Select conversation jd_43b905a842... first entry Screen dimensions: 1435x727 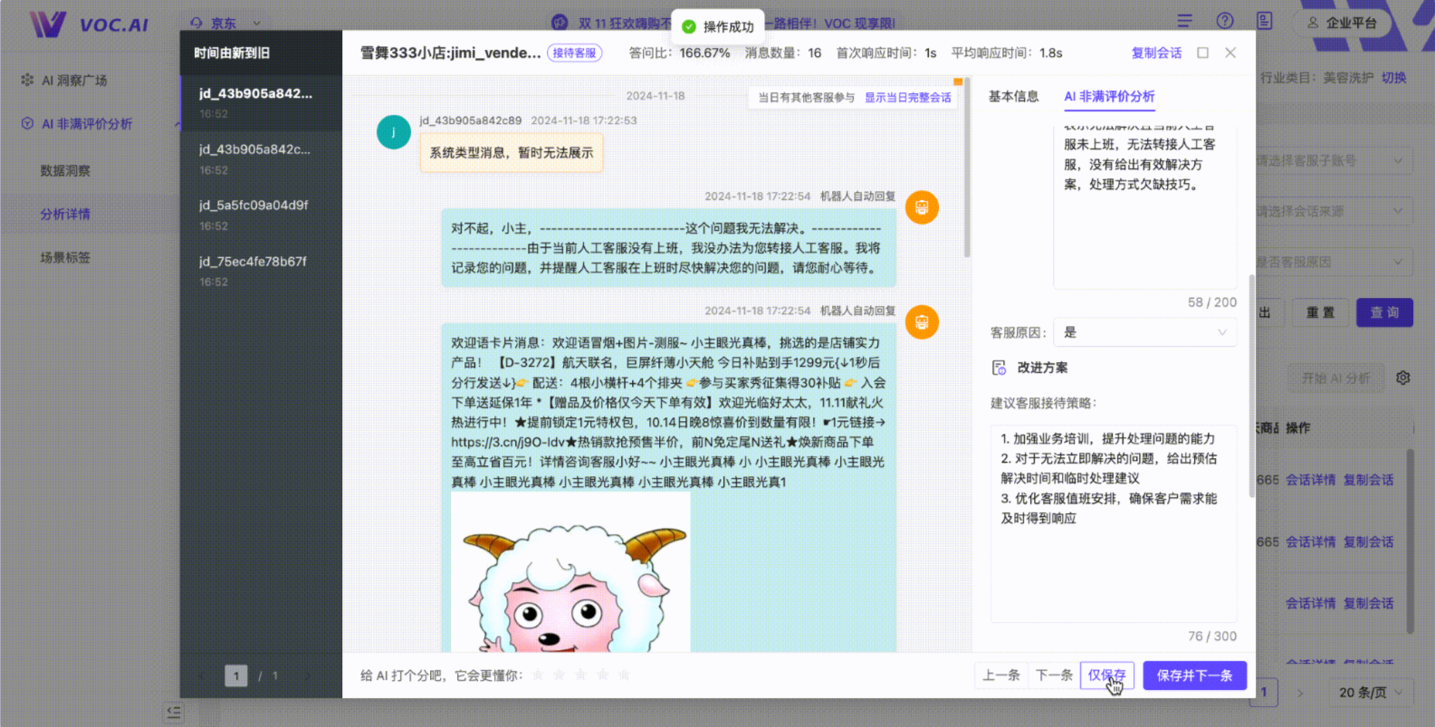(x=262, y=102)
